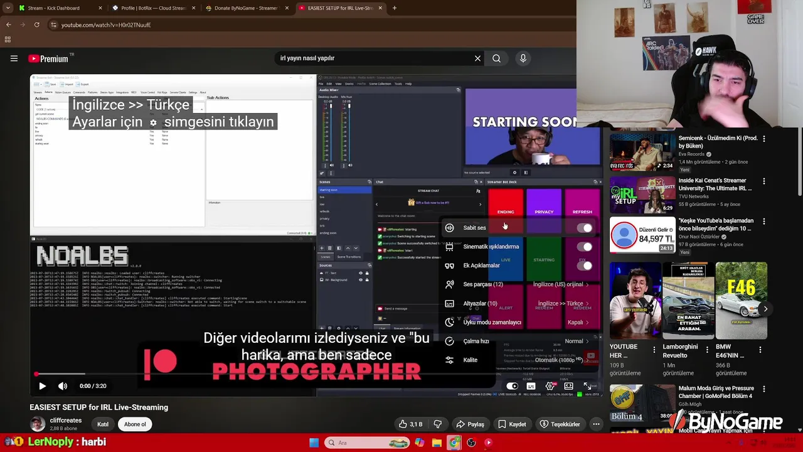Open the cliffcreates channel avatar
The height and width of the screenshot is (452, 803).
pyautogui.click(x=38, y=424)
